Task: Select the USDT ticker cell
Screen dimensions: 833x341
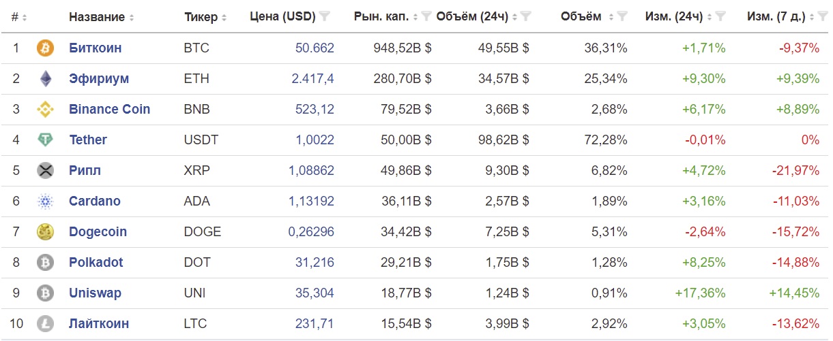Action: coord(201,140)
